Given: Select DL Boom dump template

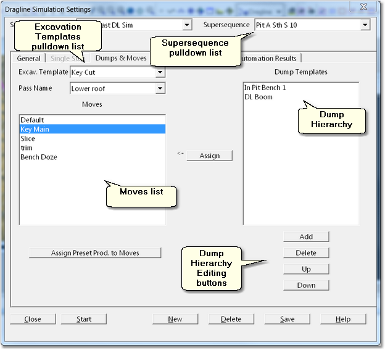Looking at the screenshot, I should click(301, 97).
